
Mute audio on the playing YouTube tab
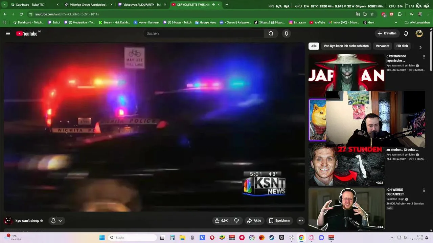tap(213, 5)
